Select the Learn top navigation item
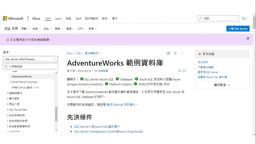Screen dimensions: 256x144 tap(58, 18)
